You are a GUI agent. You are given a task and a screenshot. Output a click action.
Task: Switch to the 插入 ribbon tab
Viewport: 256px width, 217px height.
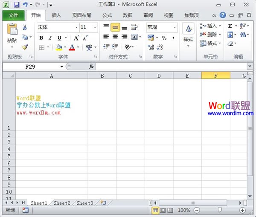pos(56,15)
